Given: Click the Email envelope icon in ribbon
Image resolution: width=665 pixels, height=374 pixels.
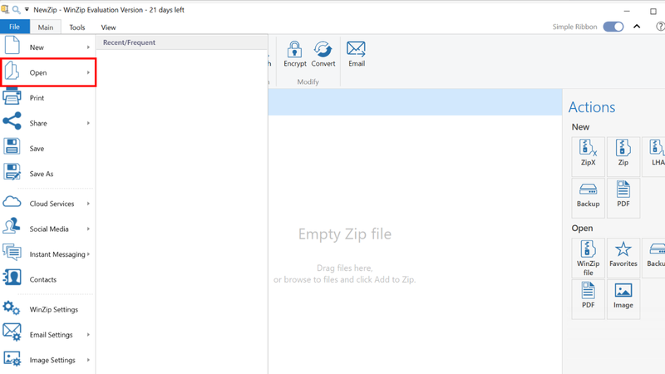Looking at the screenshot, I should click(x=356, y=49).
